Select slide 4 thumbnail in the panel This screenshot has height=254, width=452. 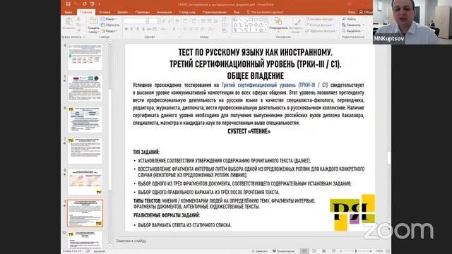pyautogui.click(x=85, y=57)
